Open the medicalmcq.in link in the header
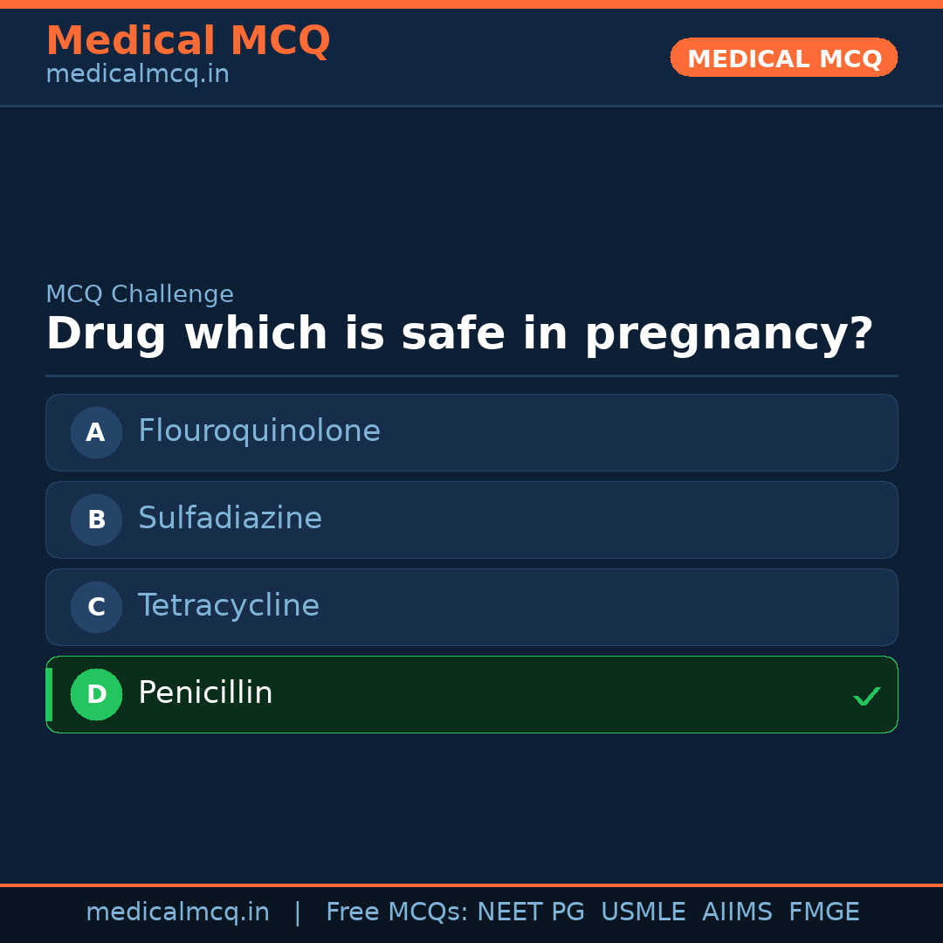943x943 pixels. pos(137,74)
